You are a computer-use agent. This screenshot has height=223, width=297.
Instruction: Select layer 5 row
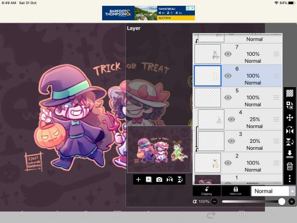(x=238, y=98)
